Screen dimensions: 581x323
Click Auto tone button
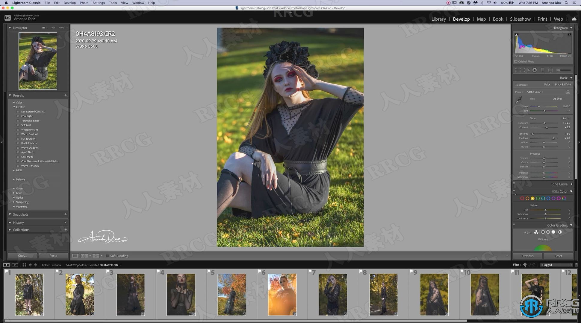(x=565, y=118)
